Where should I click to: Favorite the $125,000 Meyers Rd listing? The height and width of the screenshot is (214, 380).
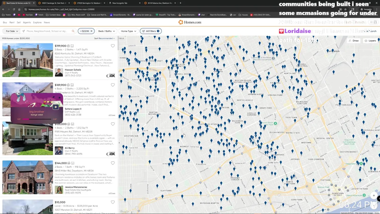(x=113, y=124)
